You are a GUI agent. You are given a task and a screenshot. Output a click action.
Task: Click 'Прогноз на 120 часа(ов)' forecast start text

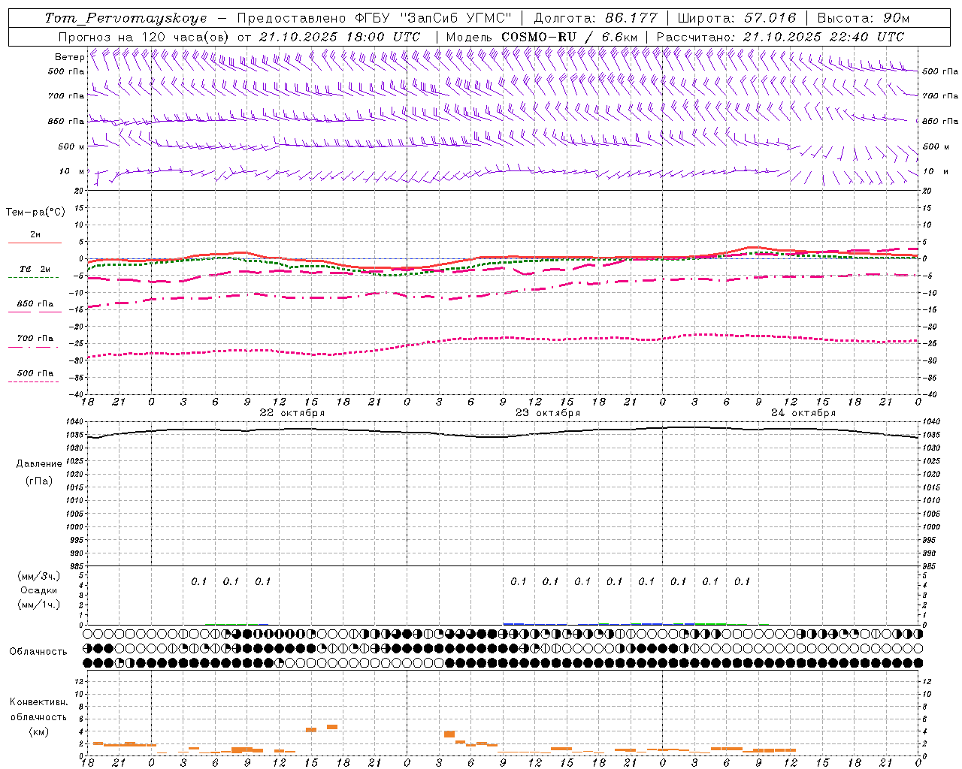(x=144, y=37)
